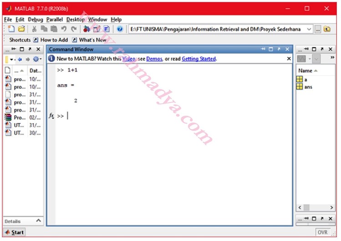Undock the Command Window panel
The height and width of the screenshot is (241, 341).
tap(279, 49)
